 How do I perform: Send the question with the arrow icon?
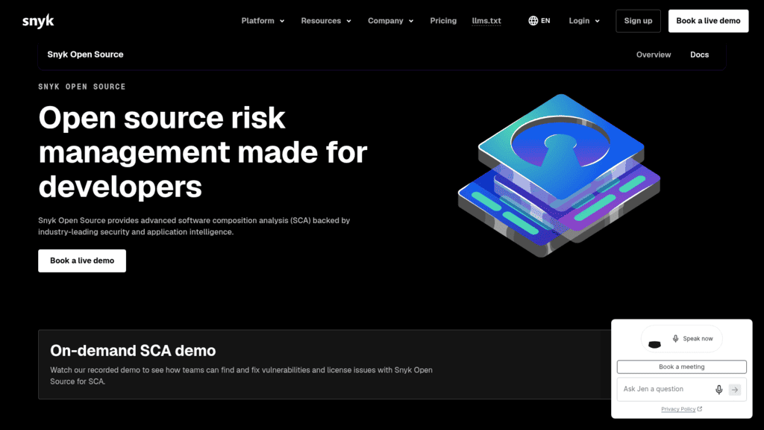click(x=735, y=390)
